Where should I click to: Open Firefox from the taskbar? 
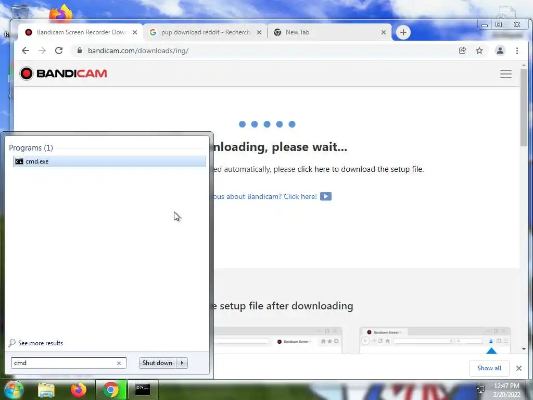79,390
